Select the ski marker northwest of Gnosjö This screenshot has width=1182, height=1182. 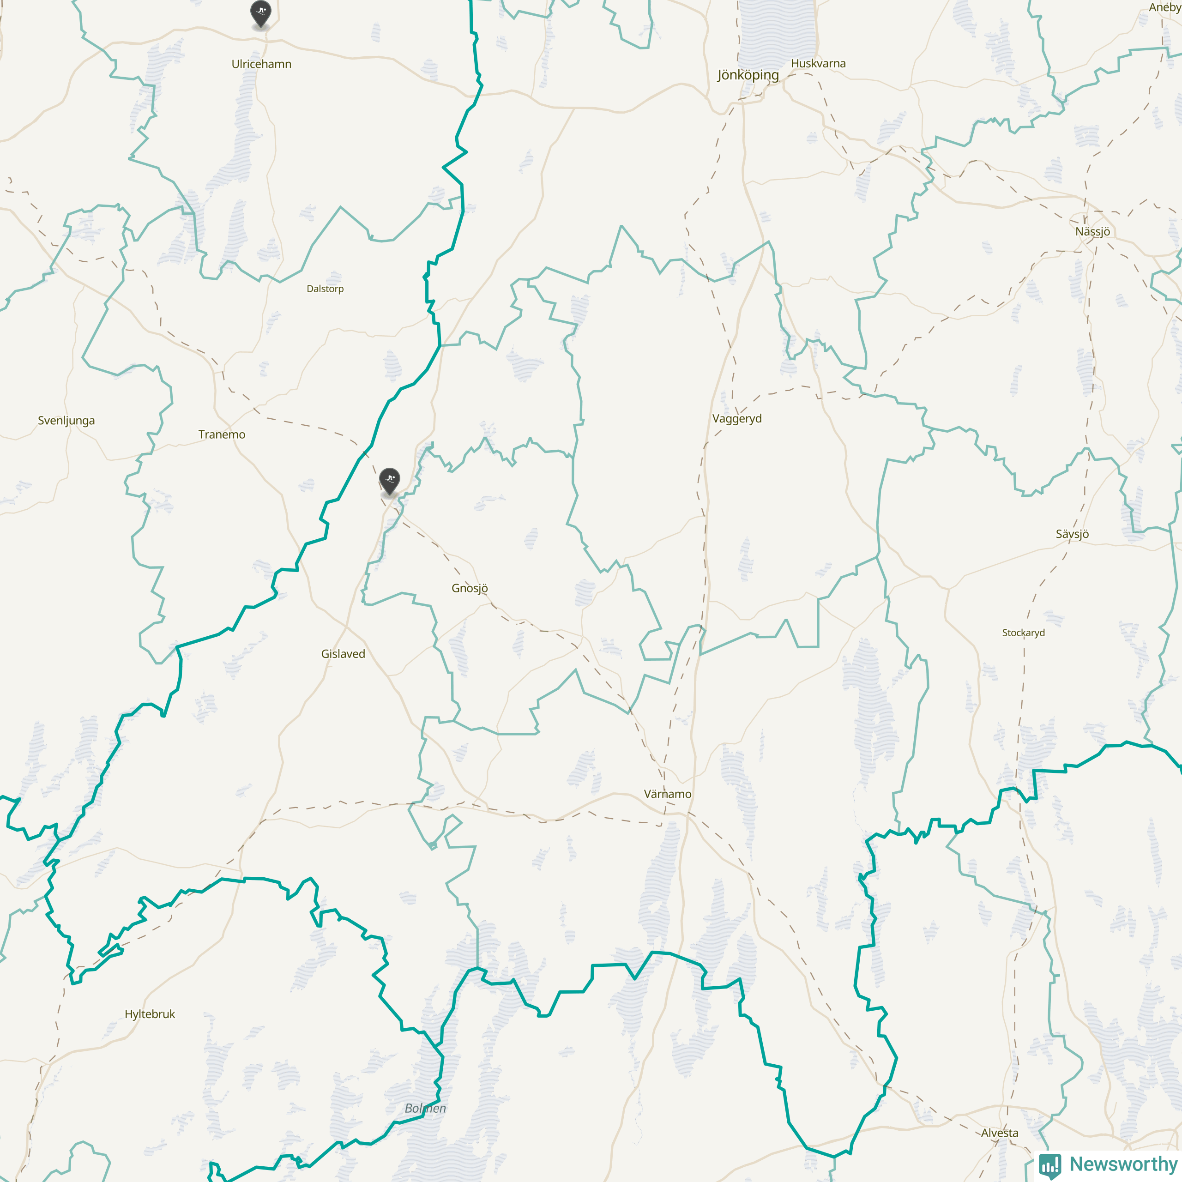tap(390, 481)
